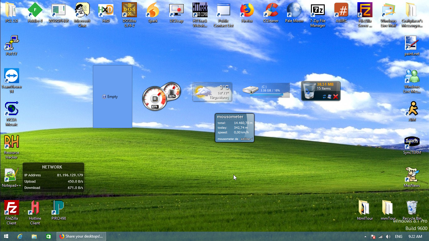Show hidden tray icons arrow
Screen dimensions: 429x241
point(365,237)
